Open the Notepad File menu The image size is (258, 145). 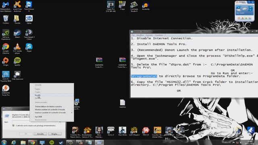pos(133,35)
